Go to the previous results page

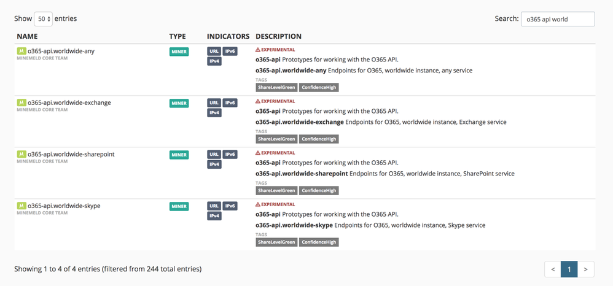[553, 269]
